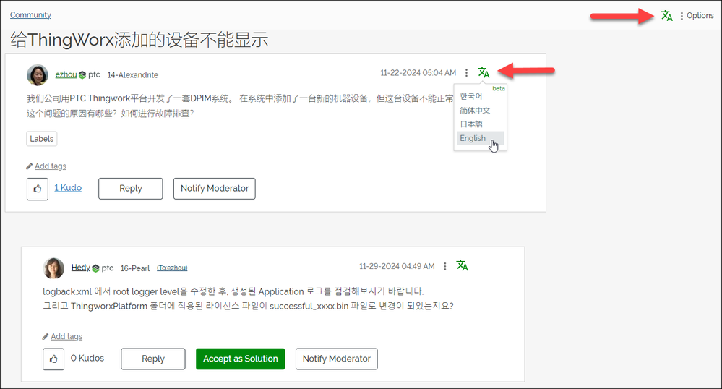Click the translate icon on ezhou's post

484,73
